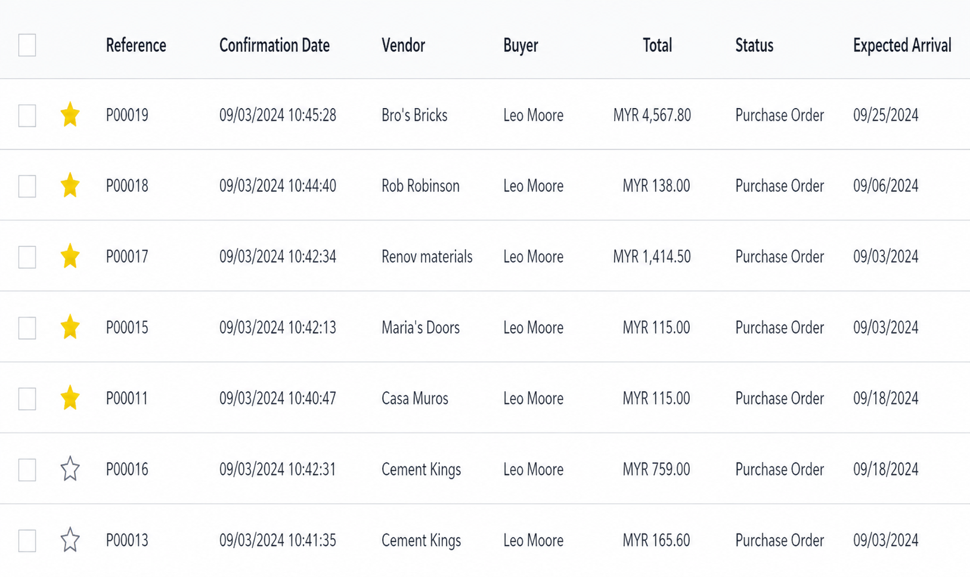Star purchase order P00016
Screen dimensions: 970x577
(x=70, y=469)
